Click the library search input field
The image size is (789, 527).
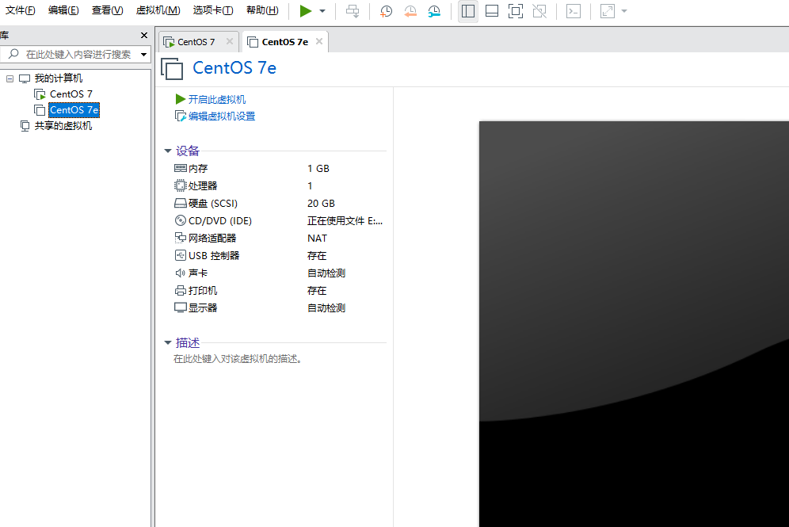coord(78,55)
